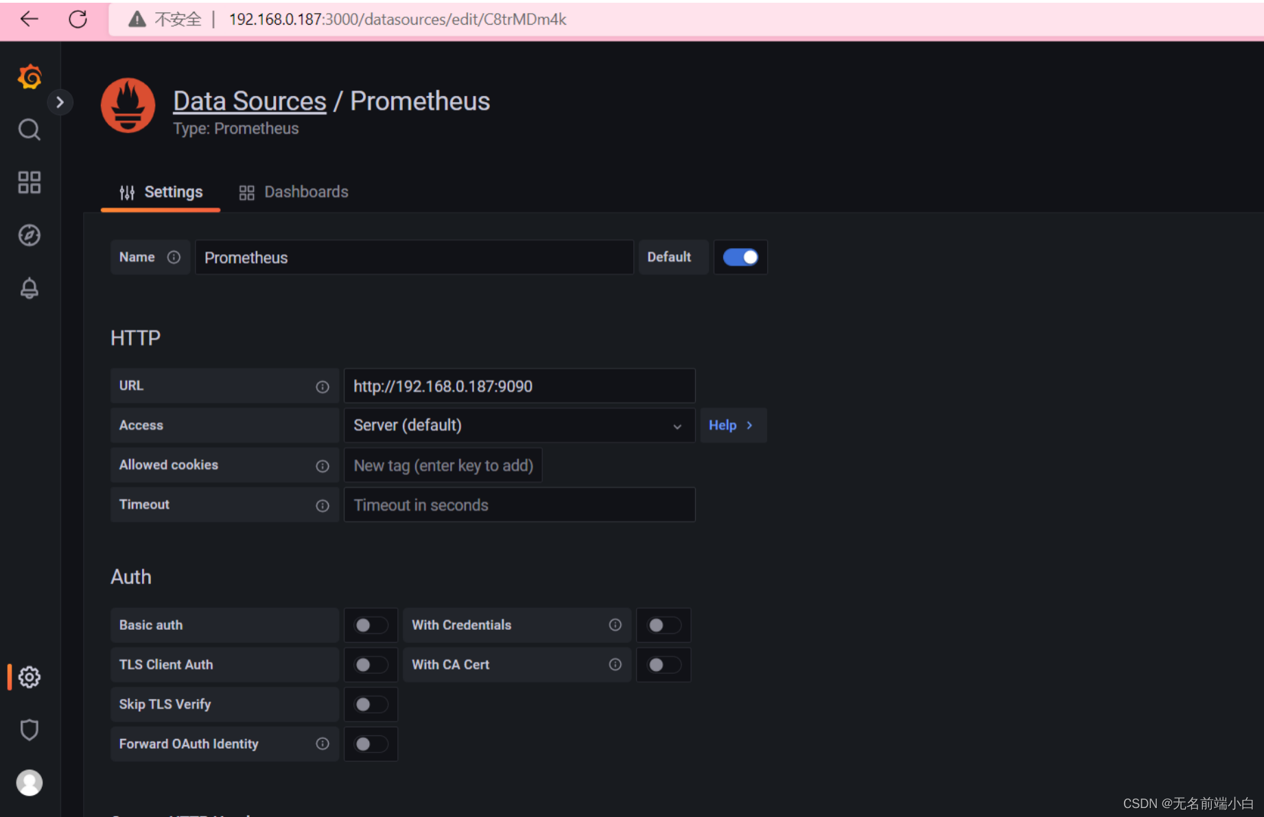Switch to the Dashboards tab

294,193
